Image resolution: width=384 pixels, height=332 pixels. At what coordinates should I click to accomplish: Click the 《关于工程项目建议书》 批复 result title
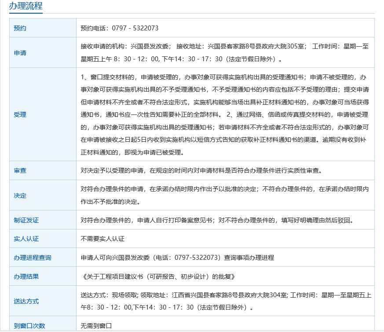(158, 277)
